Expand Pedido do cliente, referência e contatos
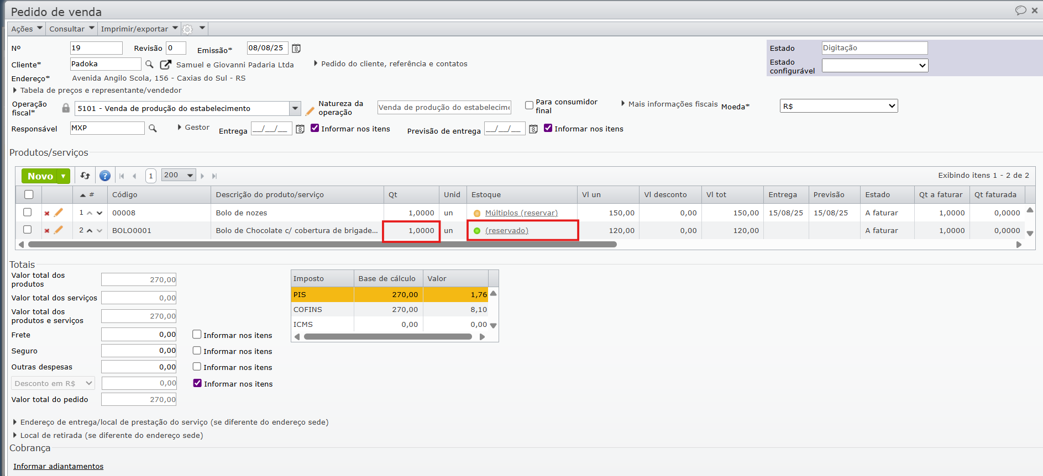Viewport: 1043px width, 476px height. 391,64
